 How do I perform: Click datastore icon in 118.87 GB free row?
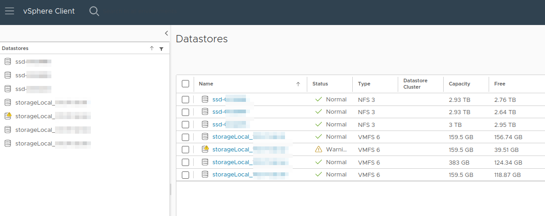point(205,174)
